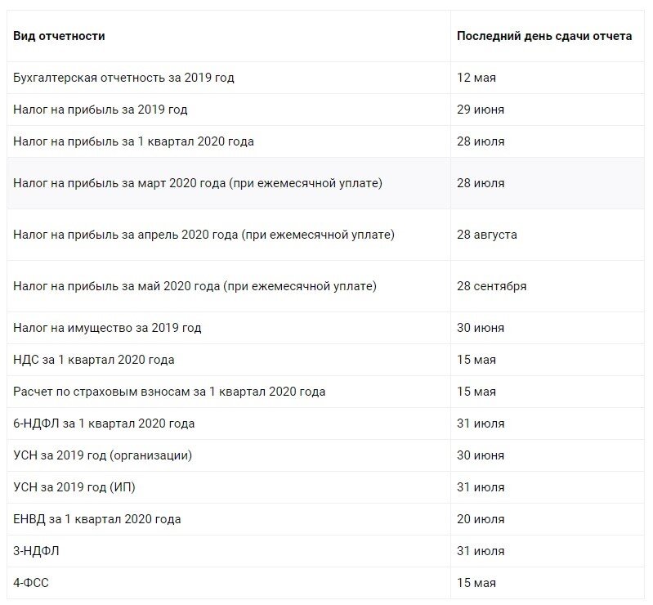Select "УСН за 2019 год (организации)" cell
The height and width of the screenshot is (605, 653).
click(x=103, y=455)
